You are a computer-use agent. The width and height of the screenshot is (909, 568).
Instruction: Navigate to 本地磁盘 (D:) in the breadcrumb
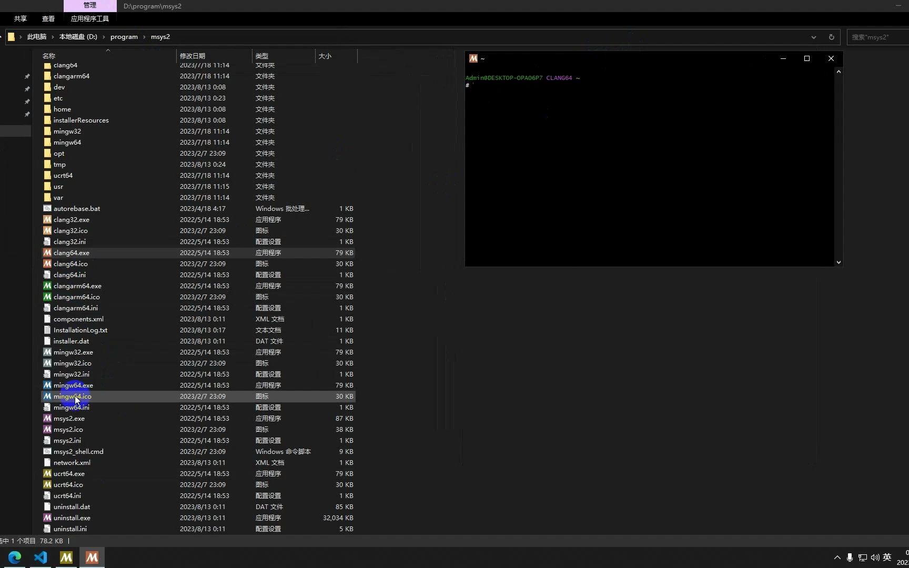78,37
